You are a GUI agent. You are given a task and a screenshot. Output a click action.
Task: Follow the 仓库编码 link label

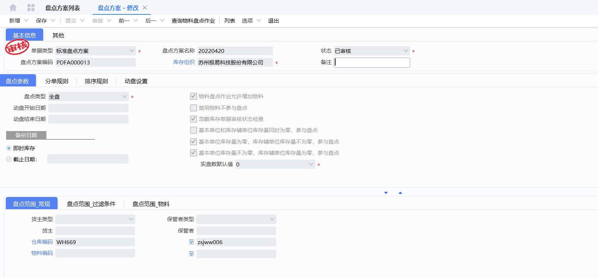click(x=42, y=242)
